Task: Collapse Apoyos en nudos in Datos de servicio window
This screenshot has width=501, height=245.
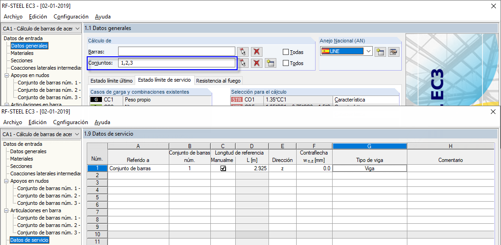Action: point(6,181)
